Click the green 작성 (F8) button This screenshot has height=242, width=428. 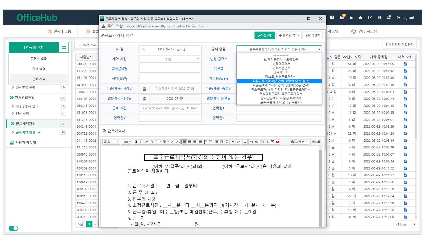pos(265,36)
